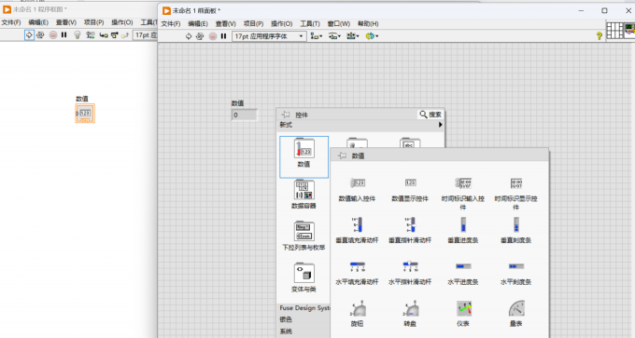The width and height of the screenshot is (635, 338).
Task: Click the 数值 numeric control field showing 0
Action: coord(245,115)
